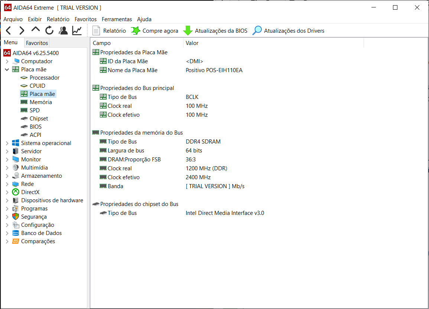This screenshot has width=429, height=309.
Task: Click the DirectX Xbox icon
Action: coord(16,192)
